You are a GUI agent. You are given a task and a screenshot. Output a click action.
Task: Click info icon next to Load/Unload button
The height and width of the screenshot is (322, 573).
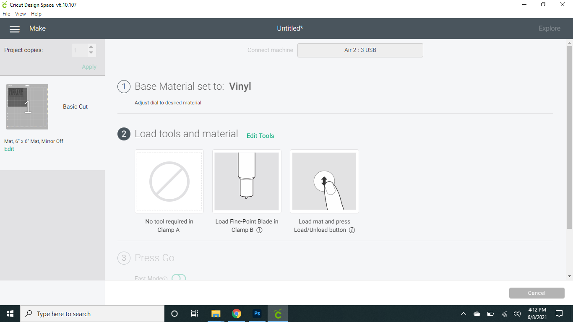point(352,230)
